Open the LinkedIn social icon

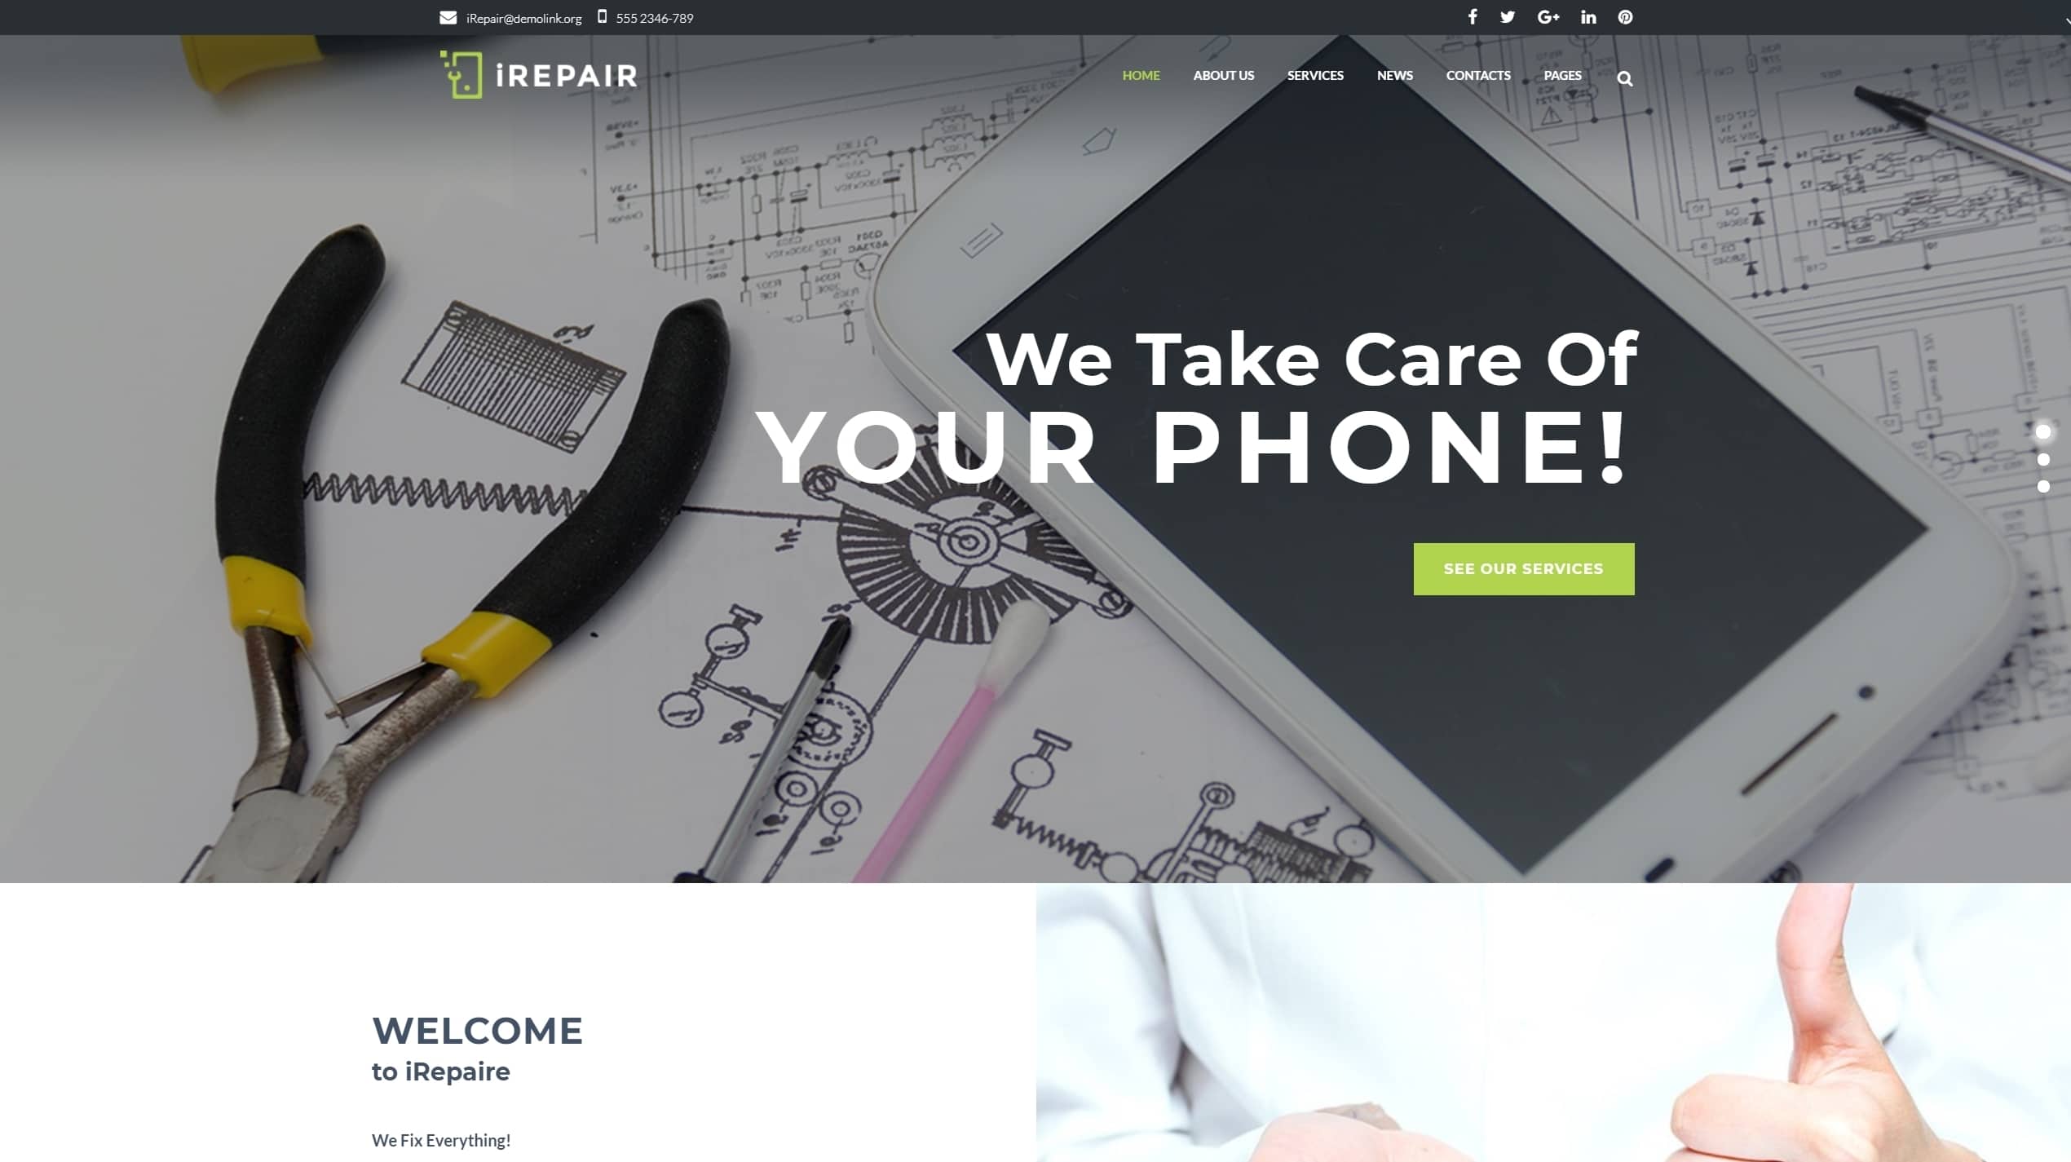pos(1587,17)
